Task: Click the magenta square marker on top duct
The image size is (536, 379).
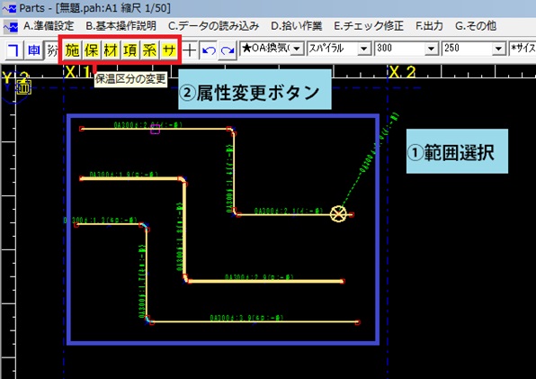Action: tap(155, 129)
